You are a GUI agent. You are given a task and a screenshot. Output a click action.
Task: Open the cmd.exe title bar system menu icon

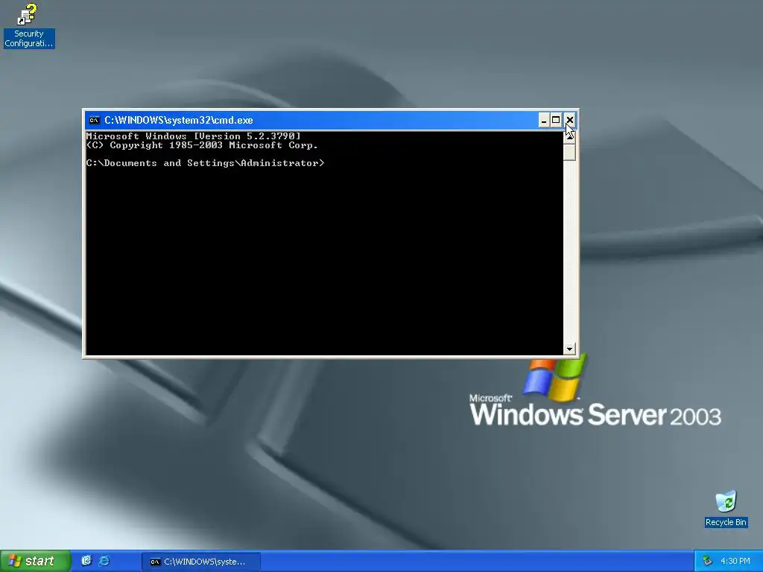pyautogui.click(x=95, y=120)
